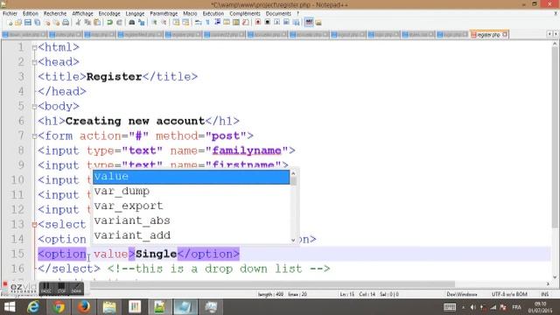Click Ezvid recorder pause button

46,288
